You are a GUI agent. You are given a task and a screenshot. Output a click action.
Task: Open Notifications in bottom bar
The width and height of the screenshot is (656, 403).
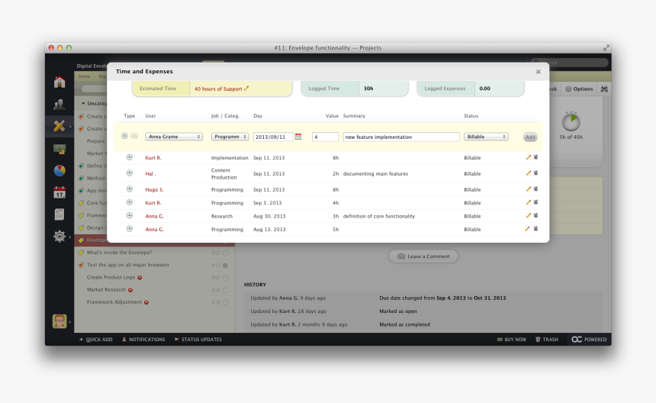[143, 340]
